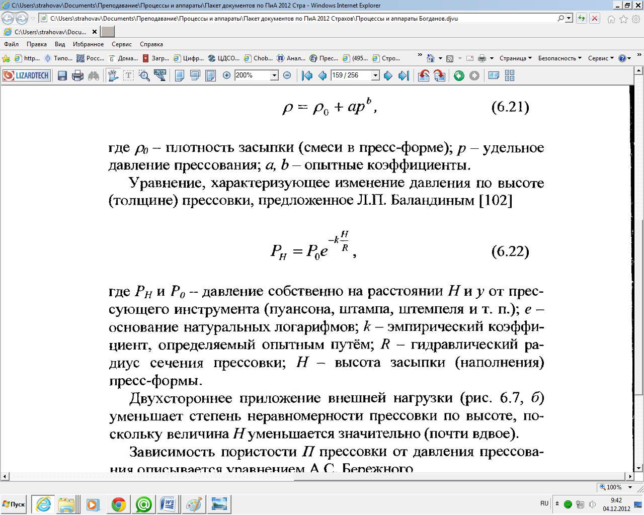Open the zoom level 200% dropdown
Image resolution: width=644 pixels, height=515 pixels.
coord(274,75)
